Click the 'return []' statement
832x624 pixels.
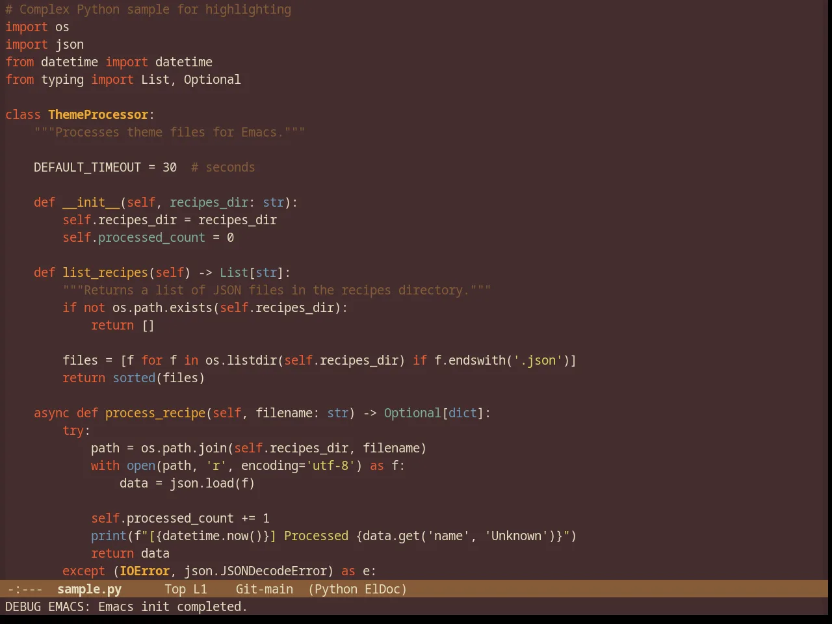click(123, 326)
